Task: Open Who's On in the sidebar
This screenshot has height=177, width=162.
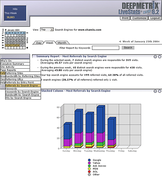Action: [x=15, y=61]
